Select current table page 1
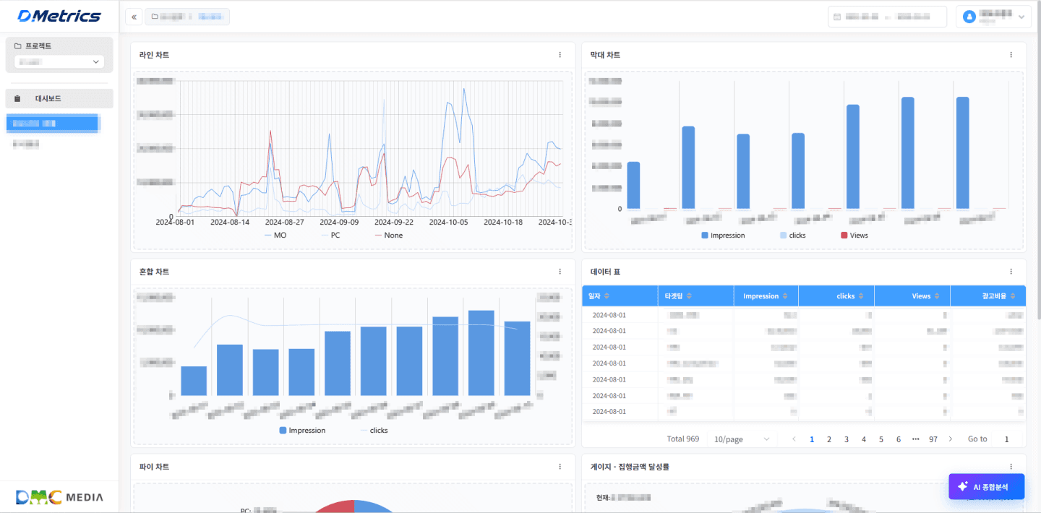This screenshot has height=513, width=1041. coord(812,439)
